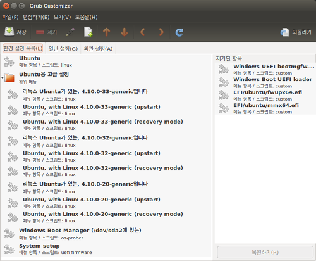Click the blue reload icon
This screenshot has height=261, width=316.
(179, 32)
